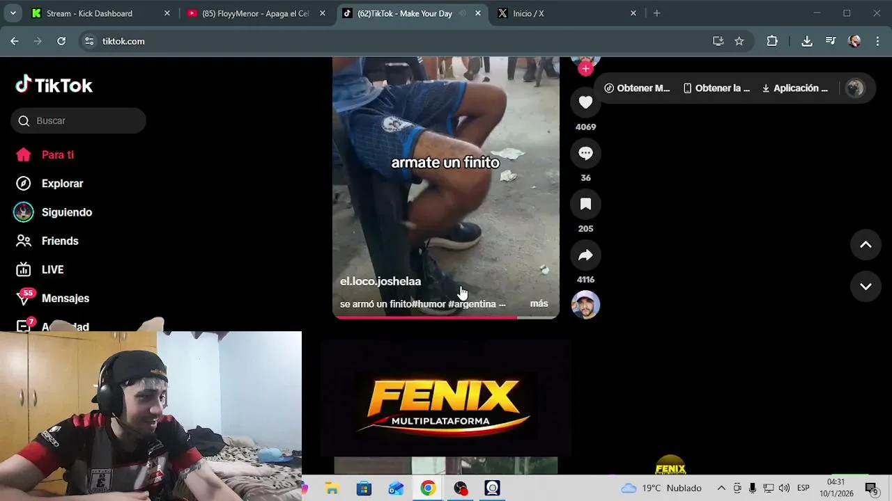
Task: Open Outlook from the taskbar
Action: point(396,488)
